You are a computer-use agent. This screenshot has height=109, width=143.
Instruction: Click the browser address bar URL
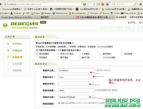24,4
